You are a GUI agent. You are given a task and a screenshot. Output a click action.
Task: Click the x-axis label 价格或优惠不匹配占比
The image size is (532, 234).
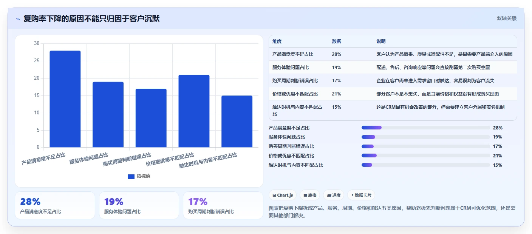pos(170,160)
